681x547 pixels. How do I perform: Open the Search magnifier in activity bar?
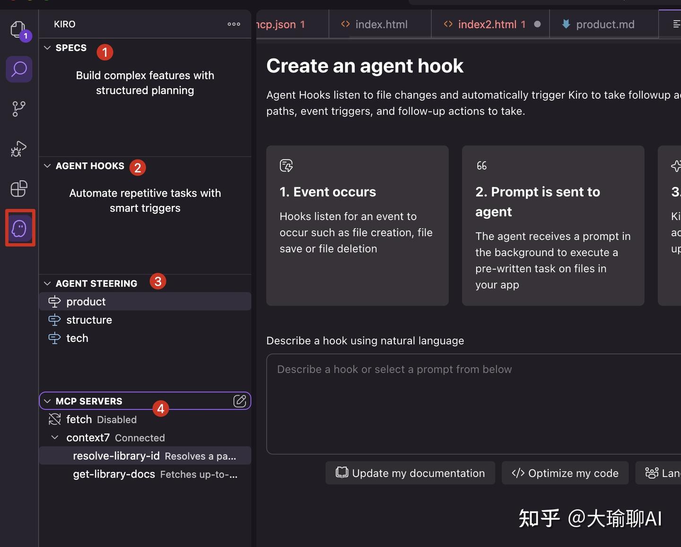click(x=19, y=69)
